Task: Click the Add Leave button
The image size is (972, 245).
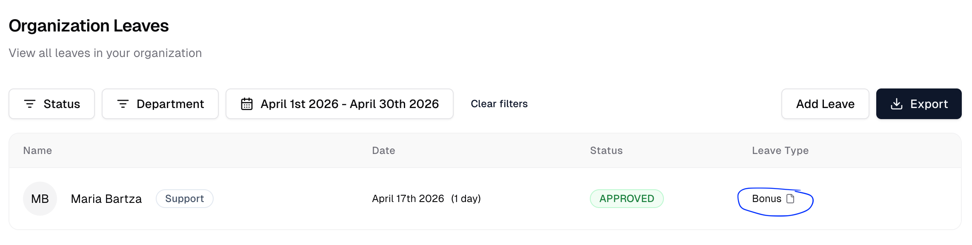Action: (x=825, y=104)
